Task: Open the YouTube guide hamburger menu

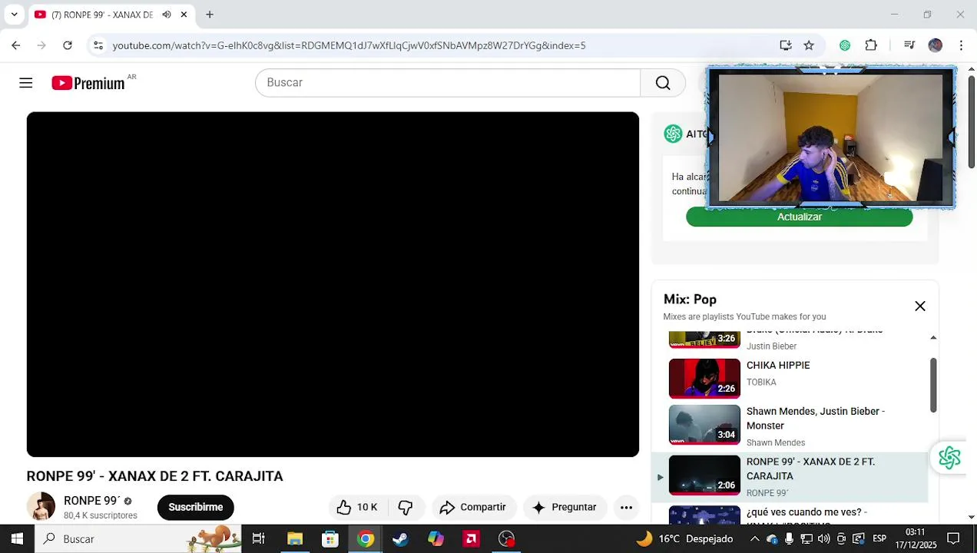Action: point(26,83)
